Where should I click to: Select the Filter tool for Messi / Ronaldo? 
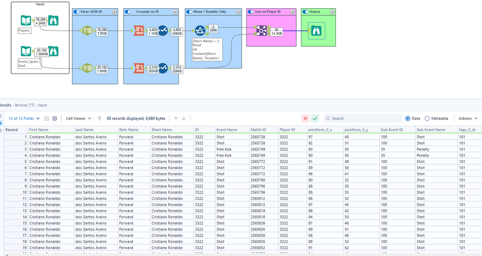tap(200, 30)
